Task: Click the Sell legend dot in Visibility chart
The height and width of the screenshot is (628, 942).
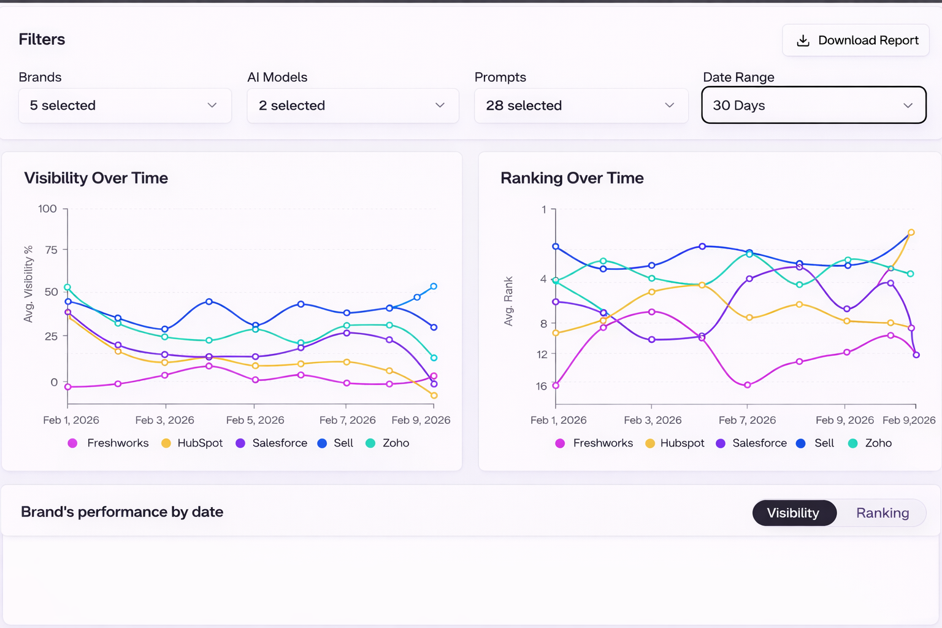Action: 322,443
